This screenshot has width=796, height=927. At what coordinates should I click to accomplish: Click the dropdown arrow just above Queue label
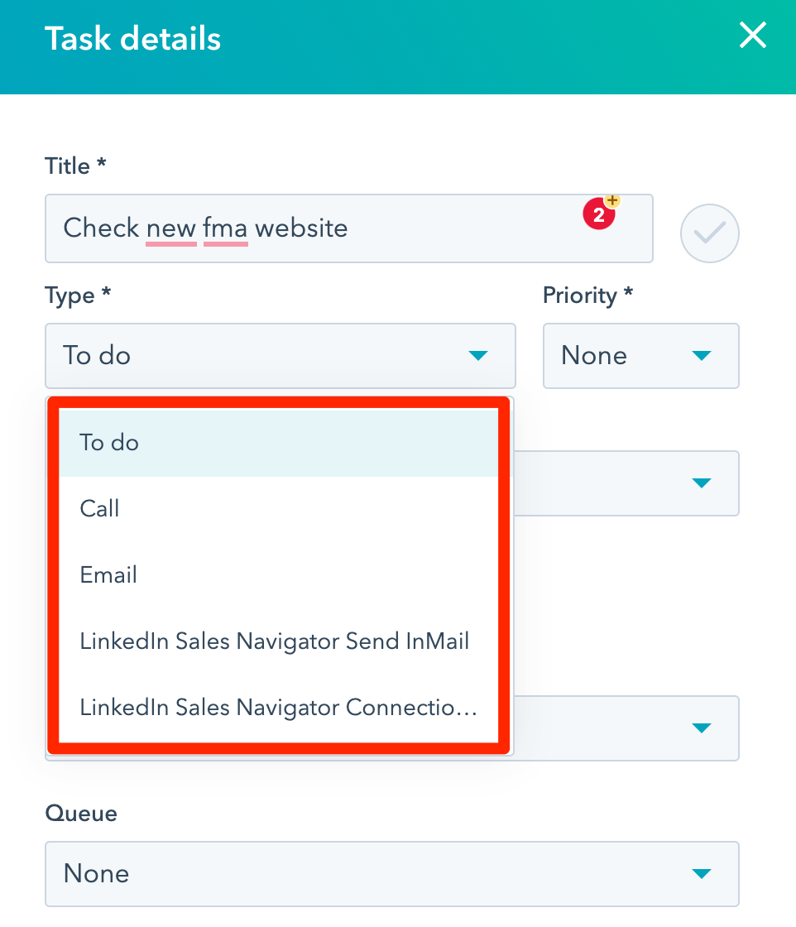(x=702, y=728)
